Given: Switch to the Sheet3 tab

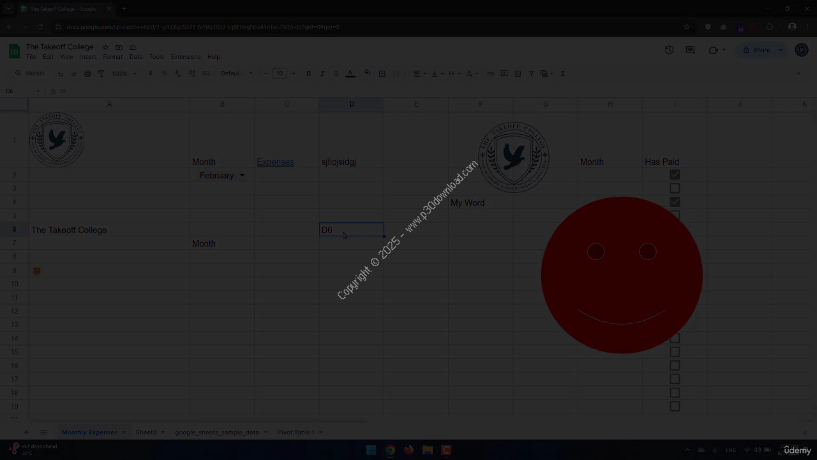Looking at the screenshot, I should [x=146, y=433].
